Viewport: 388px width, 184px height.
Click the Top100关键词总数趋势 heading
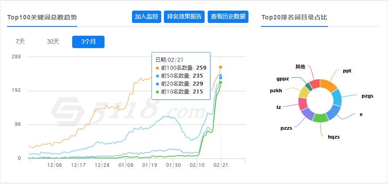[x=42, y=18]
